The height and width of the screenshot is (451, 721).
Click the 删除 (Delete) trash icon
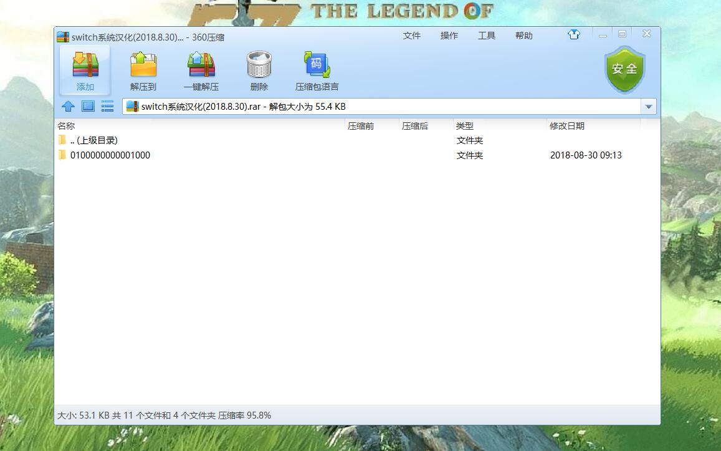coord(259,65)
